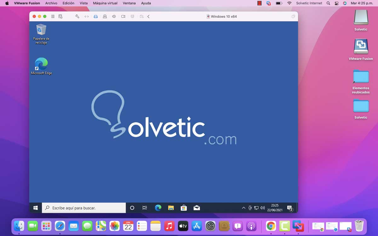Viewport: 378px width, 236px height.
Task: Open the Papelera de reciclaje desktop icon
Action: coord(41,34)
